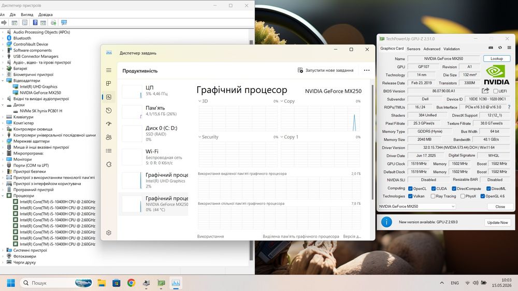Viewport: 518px width, 291px height.
Task: Open GPU-Z green icon on the taskbar
Action: tap(161, 283)
